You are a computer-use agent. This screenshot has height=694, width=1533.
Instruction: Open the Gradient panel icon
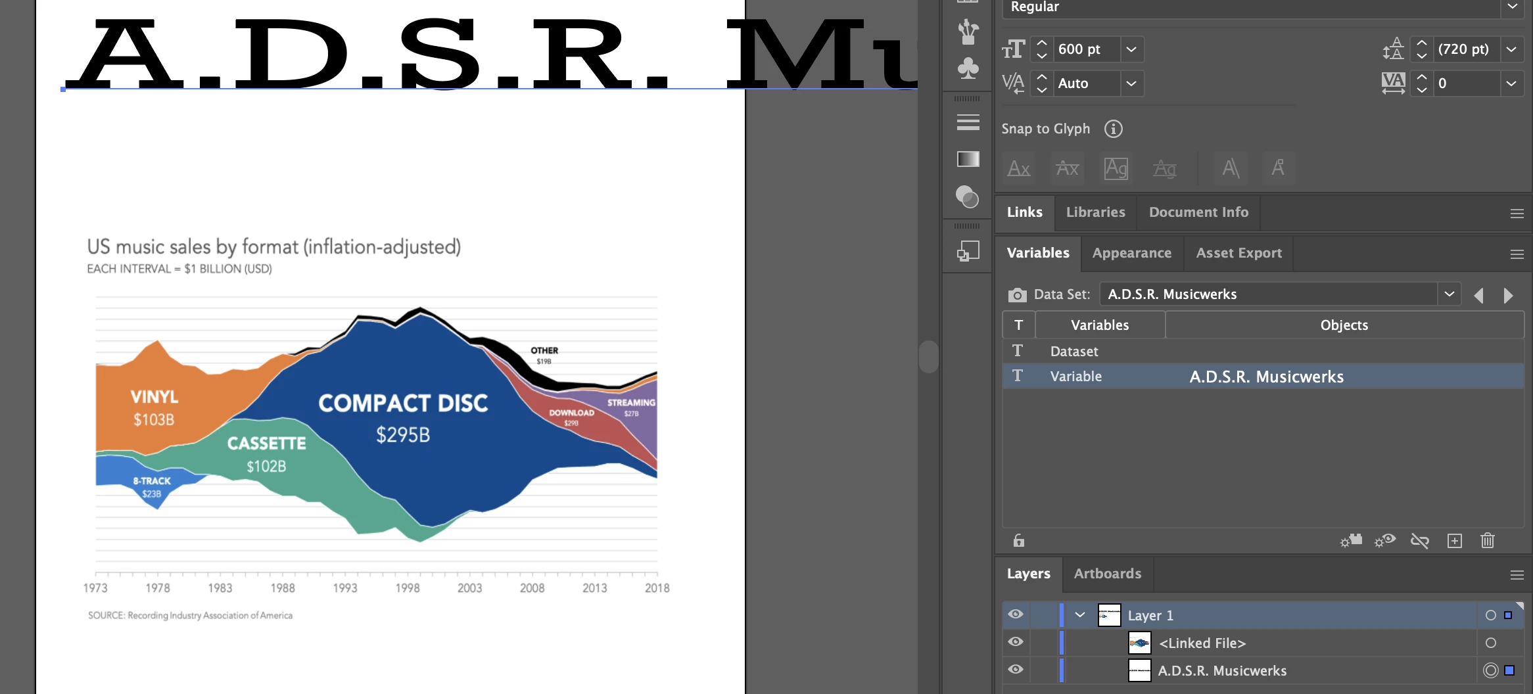(968, 159)
